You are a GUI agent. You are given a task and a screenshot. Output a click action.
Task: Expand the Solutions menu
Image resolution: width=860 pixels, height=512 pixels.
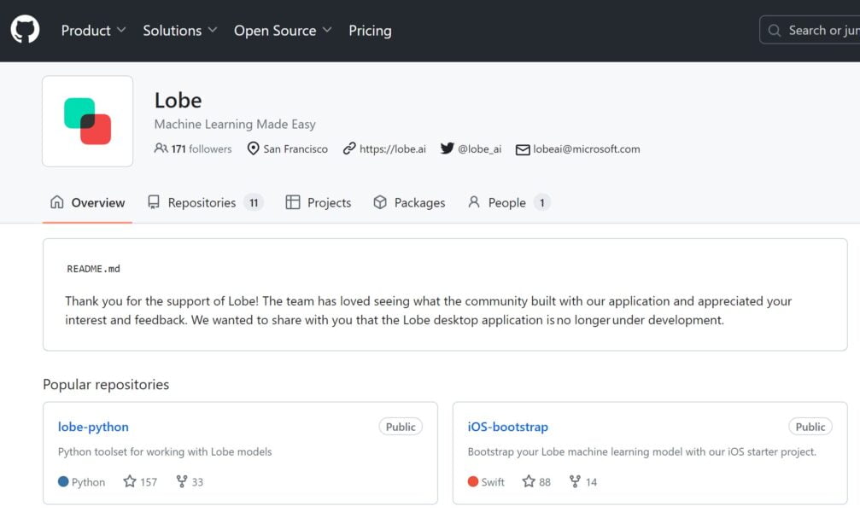(x=180, y=31)
